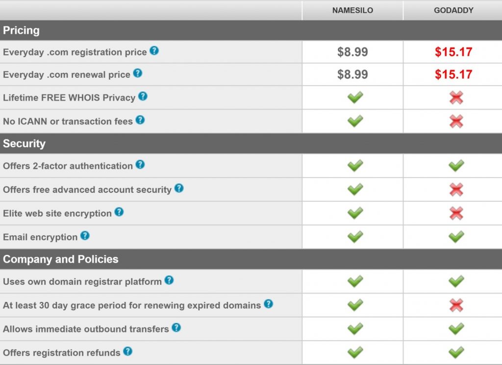Click GoDaddy $15.17 registration price

pos(453,52)
